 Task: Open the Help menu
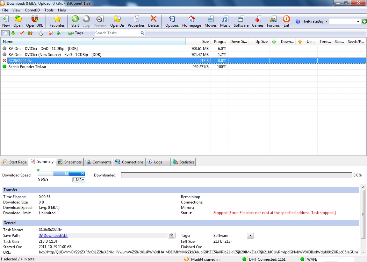(62, 10)
